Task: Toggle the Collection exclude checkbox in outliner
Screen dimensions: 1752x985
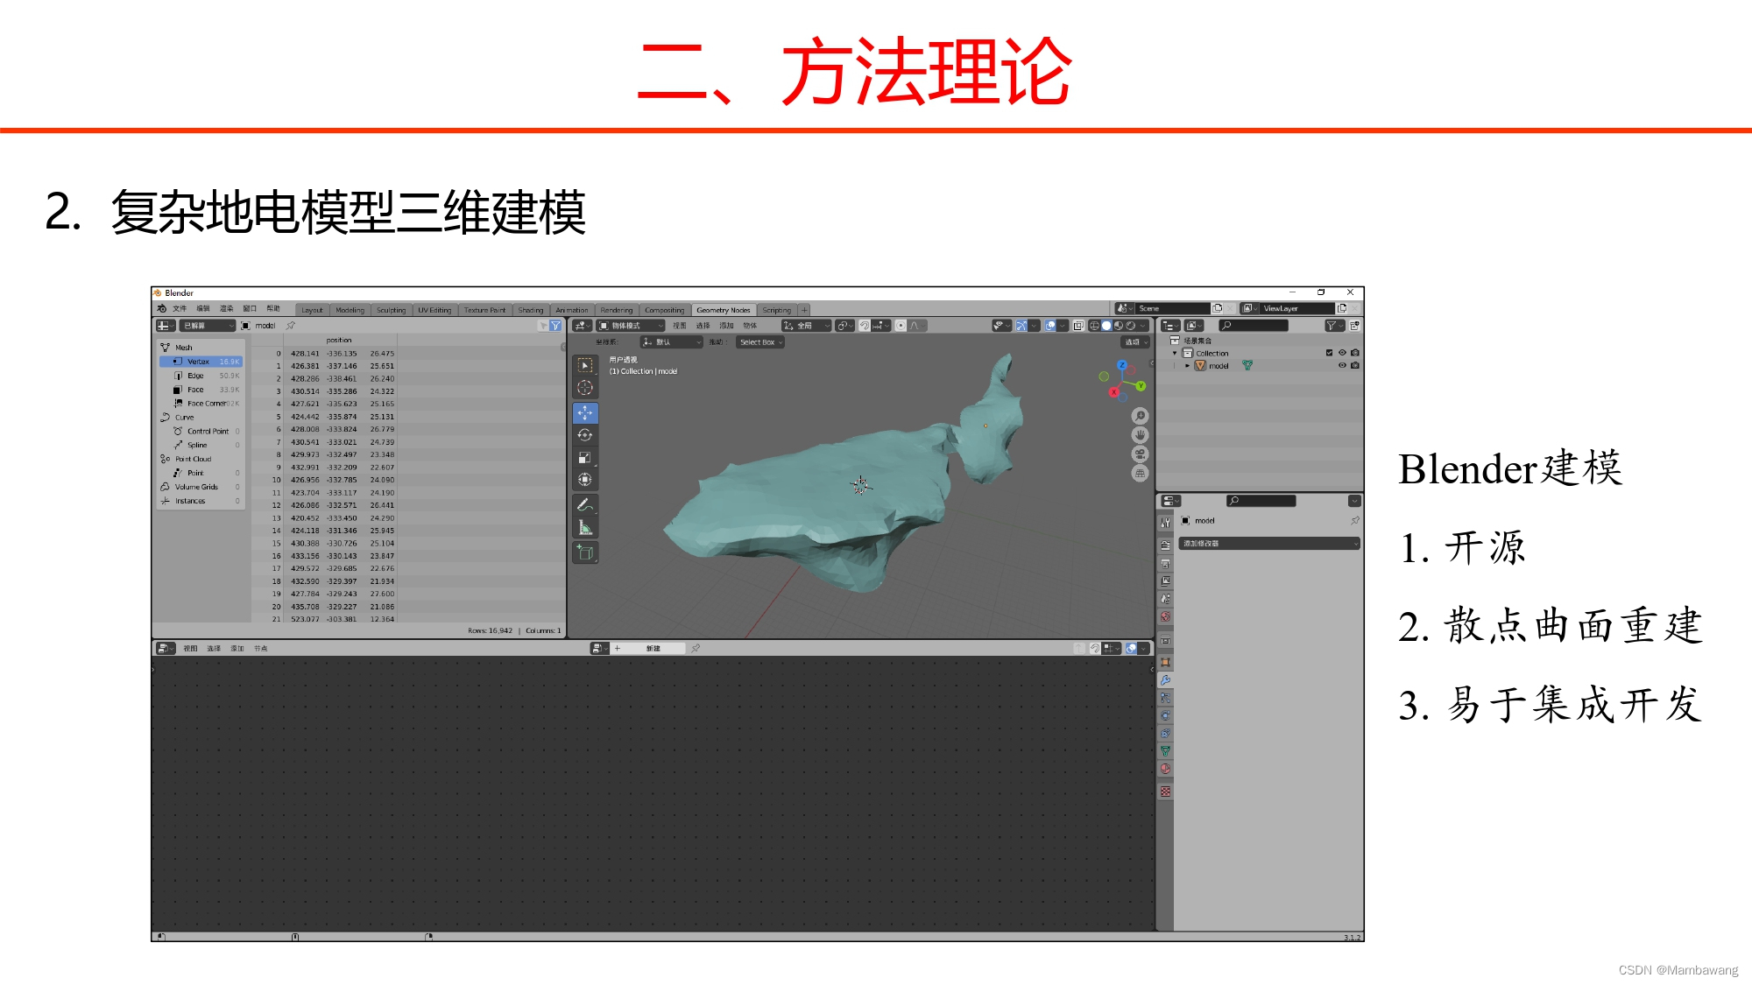Action: coord(1329,353)
